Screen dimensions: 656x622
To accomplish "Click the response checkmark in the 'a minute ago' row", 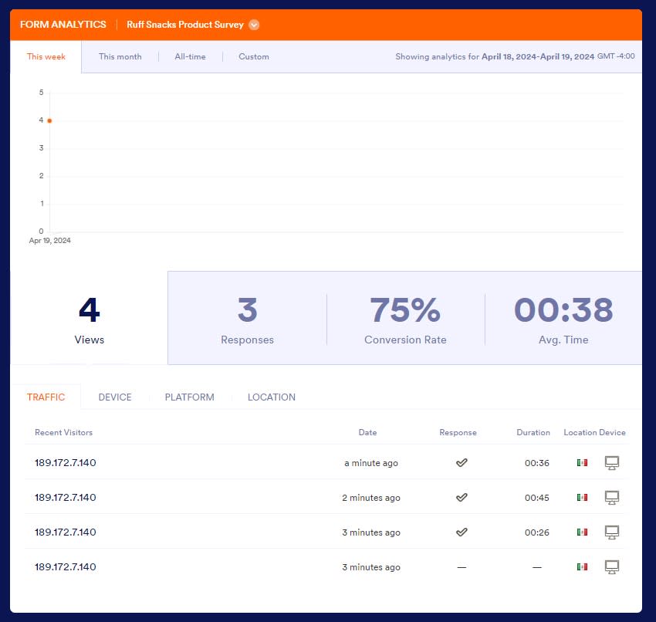I will point(462,462).
